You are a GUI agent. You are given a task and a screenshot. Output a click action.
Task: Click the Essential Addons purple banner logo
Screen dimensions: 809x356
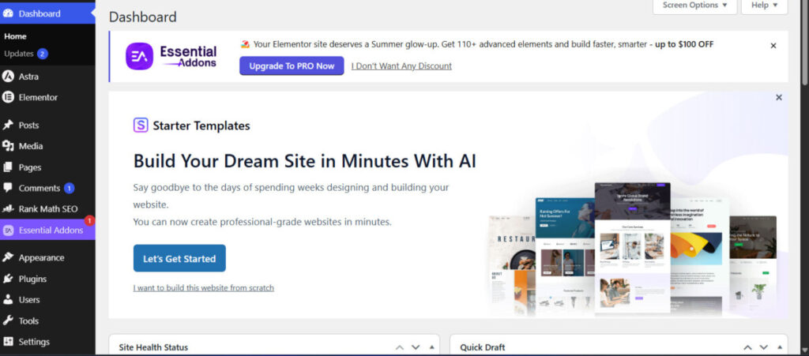point(139,56)
